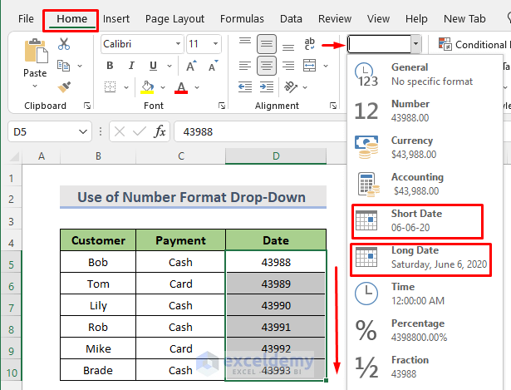Click the Increase Indent icon

267,87
